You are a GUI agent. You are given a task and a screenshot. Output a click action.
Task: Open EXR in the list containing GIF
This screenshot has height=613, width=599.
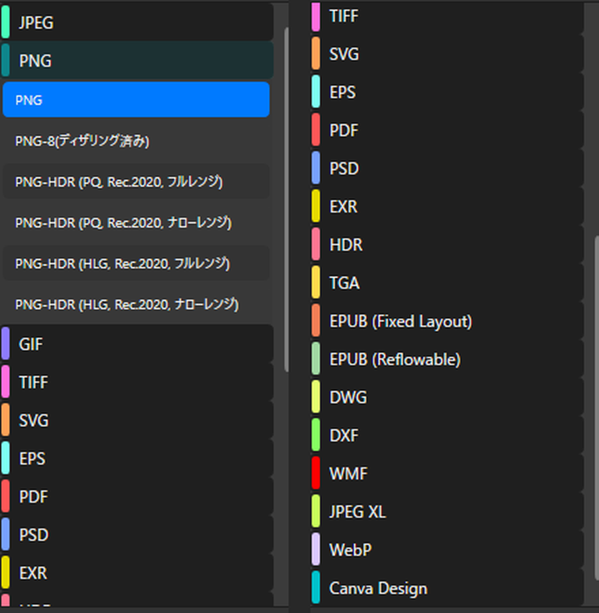(137, 573)
